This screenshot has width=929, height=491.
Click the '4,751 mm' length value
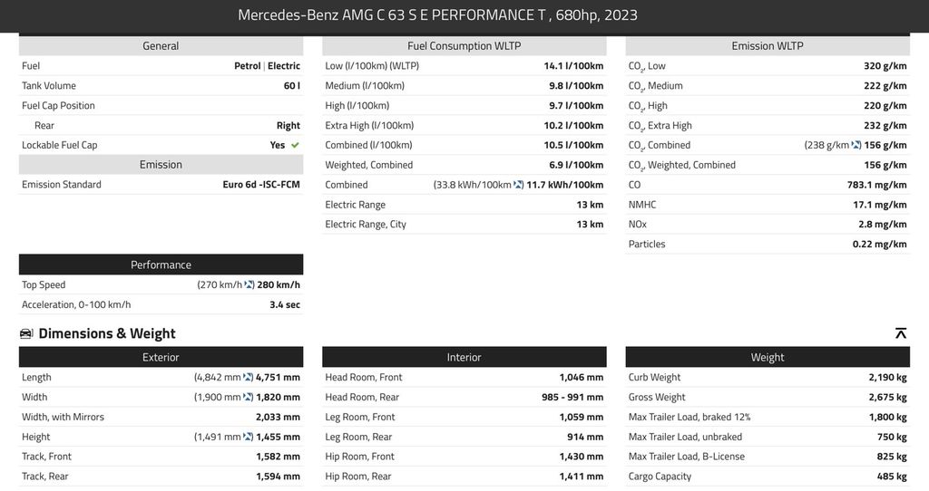pyautogui.click(x=278, y=378)
